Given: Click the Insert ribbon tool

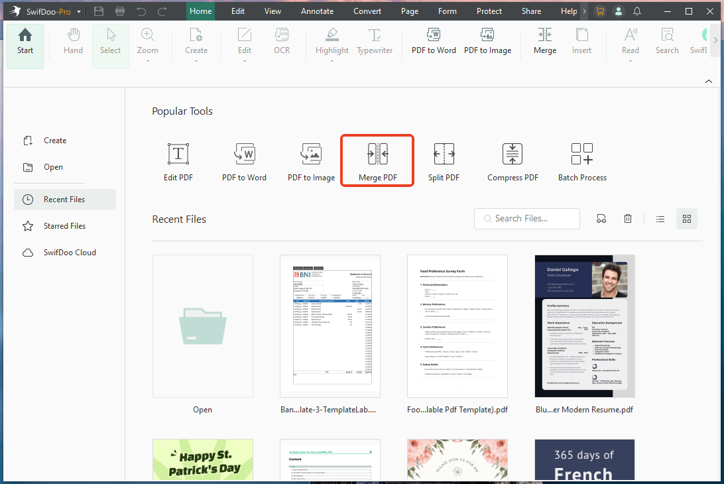Looking at the screenshot, I should click(581, 42).
